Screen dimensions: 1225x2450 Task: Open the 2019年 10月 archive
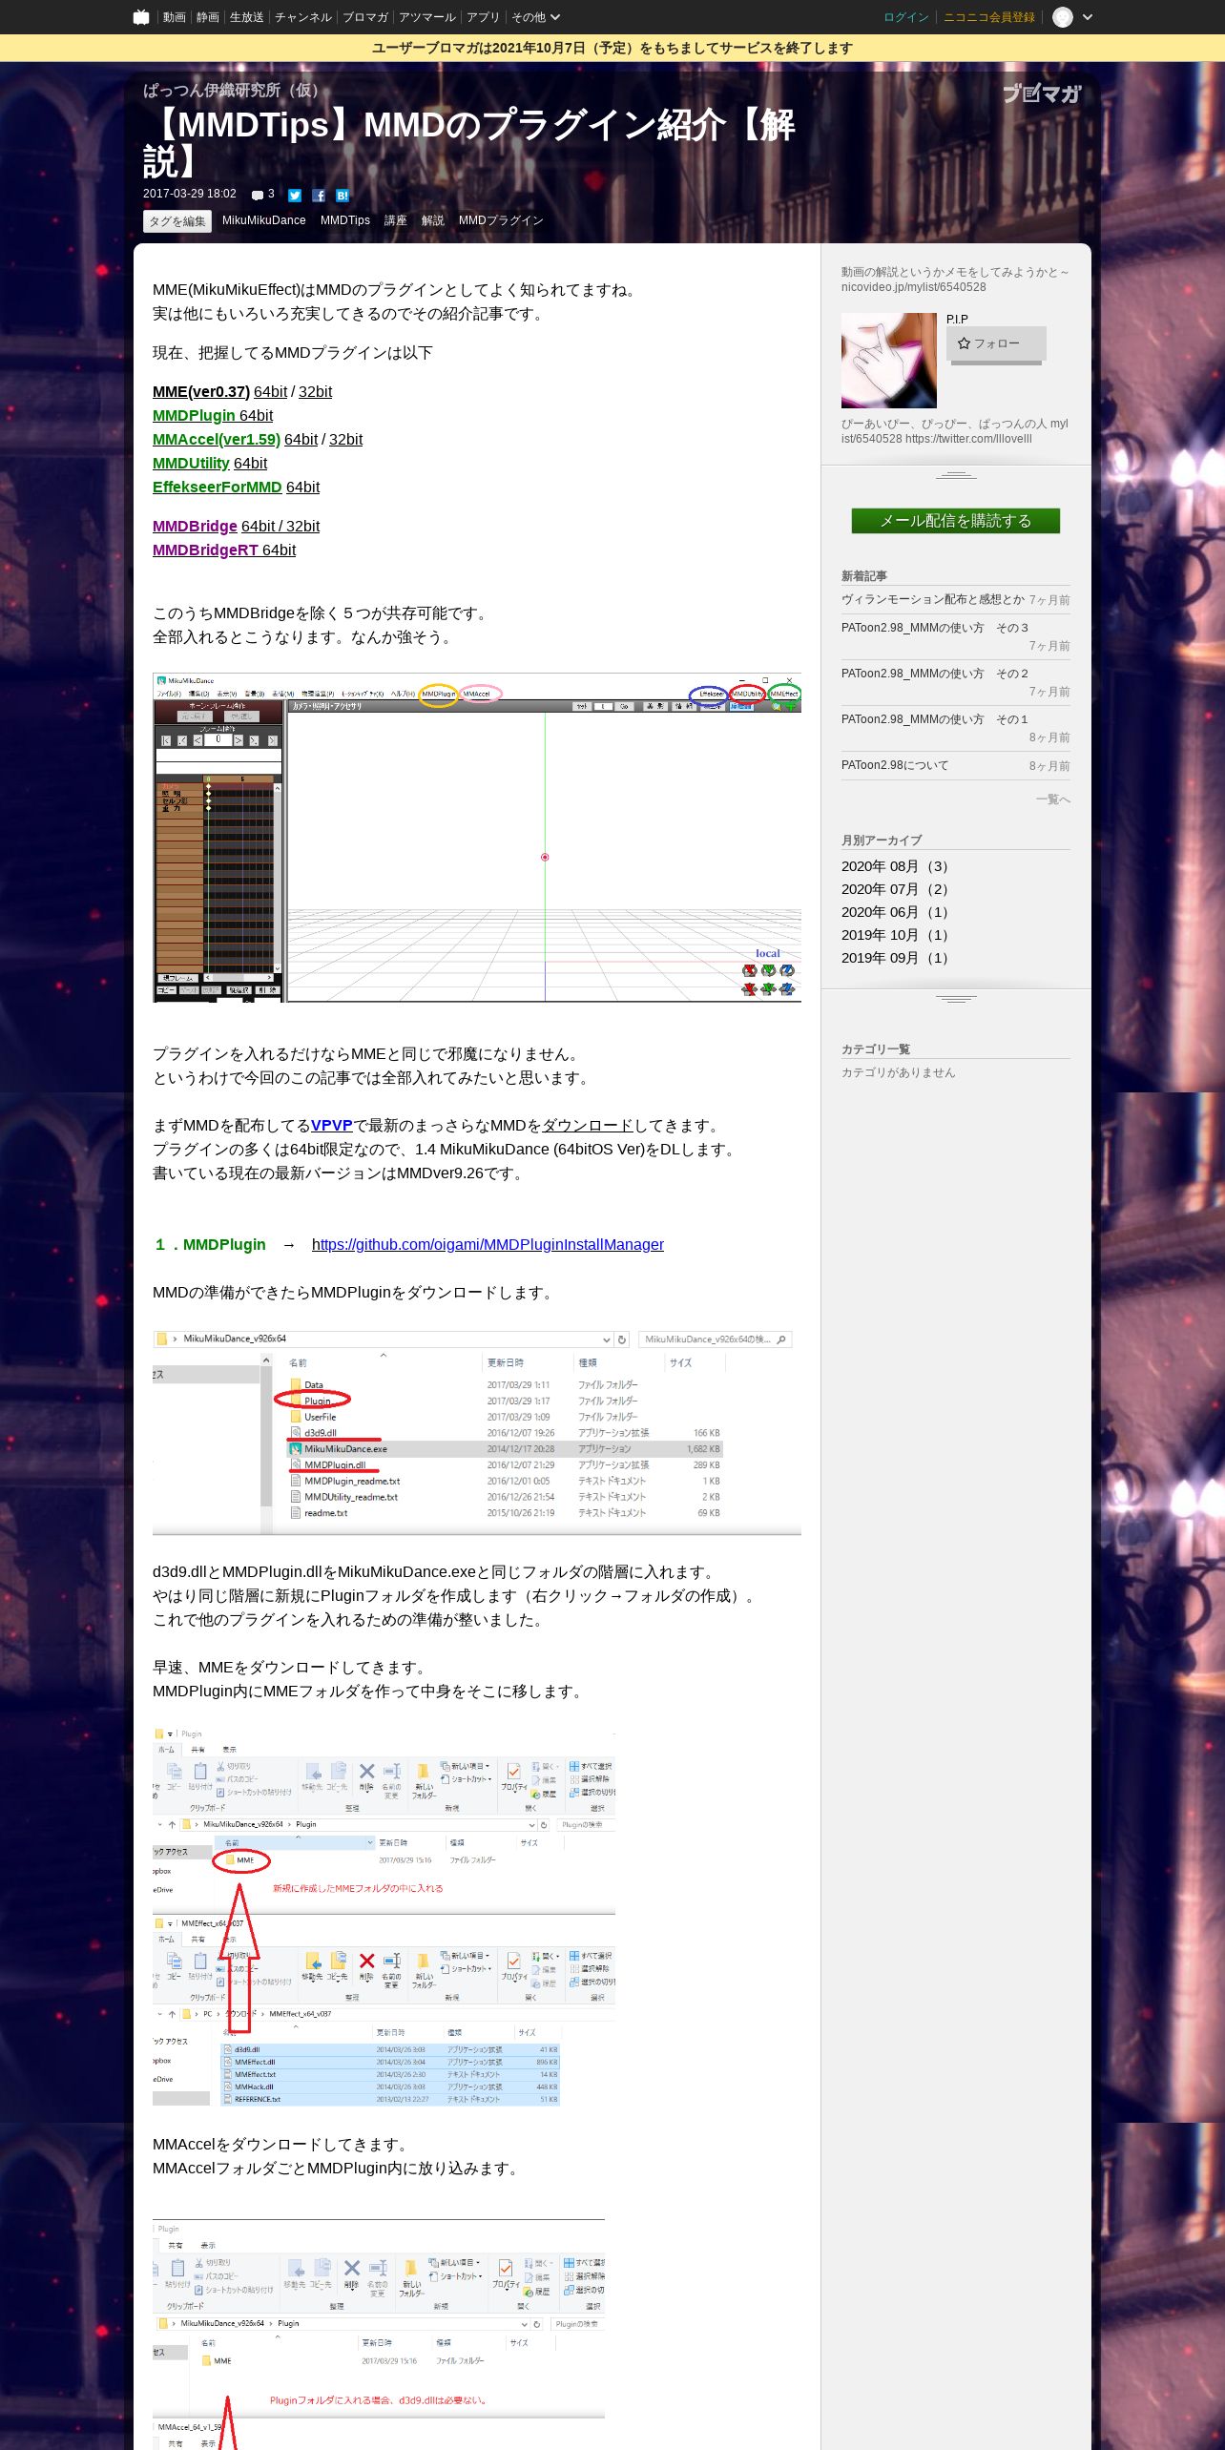895,935
